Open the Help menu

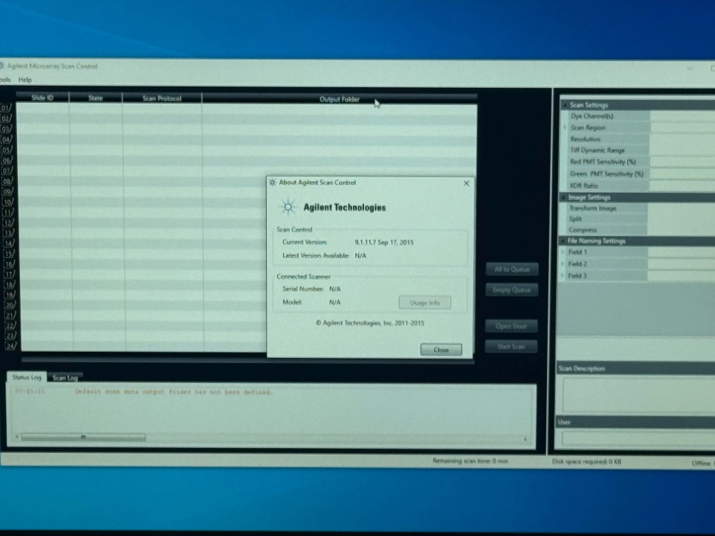tap(25, 80)
